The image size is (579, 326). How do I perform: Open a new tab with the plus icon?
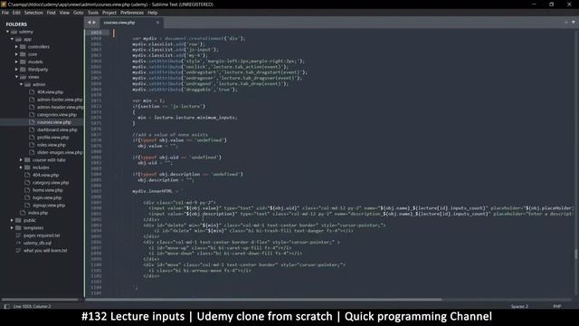pos(566,23)
